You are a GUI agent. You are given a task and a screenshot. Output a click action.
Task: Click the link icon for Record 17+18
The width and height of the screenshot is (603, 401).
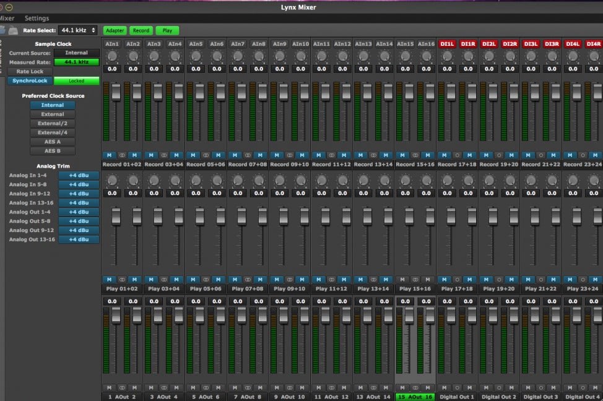click(457, 155)
